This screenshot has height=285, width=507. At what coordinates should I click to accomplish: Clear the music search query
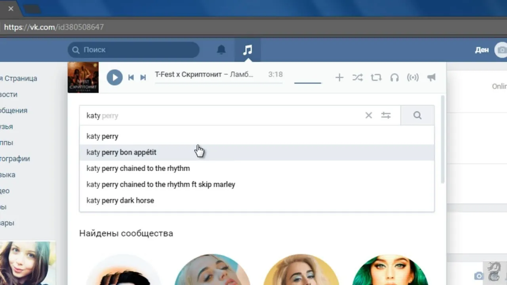coord(369,116)
